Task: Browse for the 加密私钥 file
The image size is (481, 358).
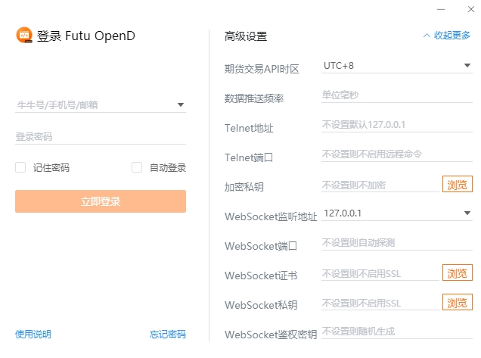Action: 457,184
